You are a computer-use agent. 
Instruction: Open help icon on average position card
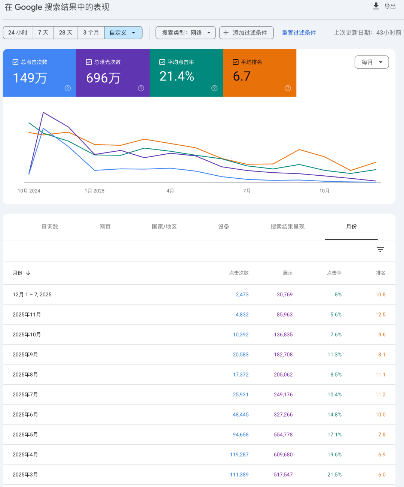(288, 88)
